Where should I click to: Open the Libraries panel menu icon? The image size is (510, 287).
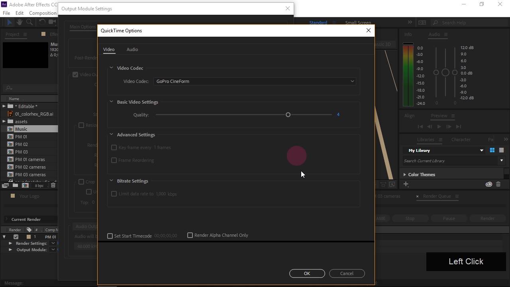(x=440, y=140)
